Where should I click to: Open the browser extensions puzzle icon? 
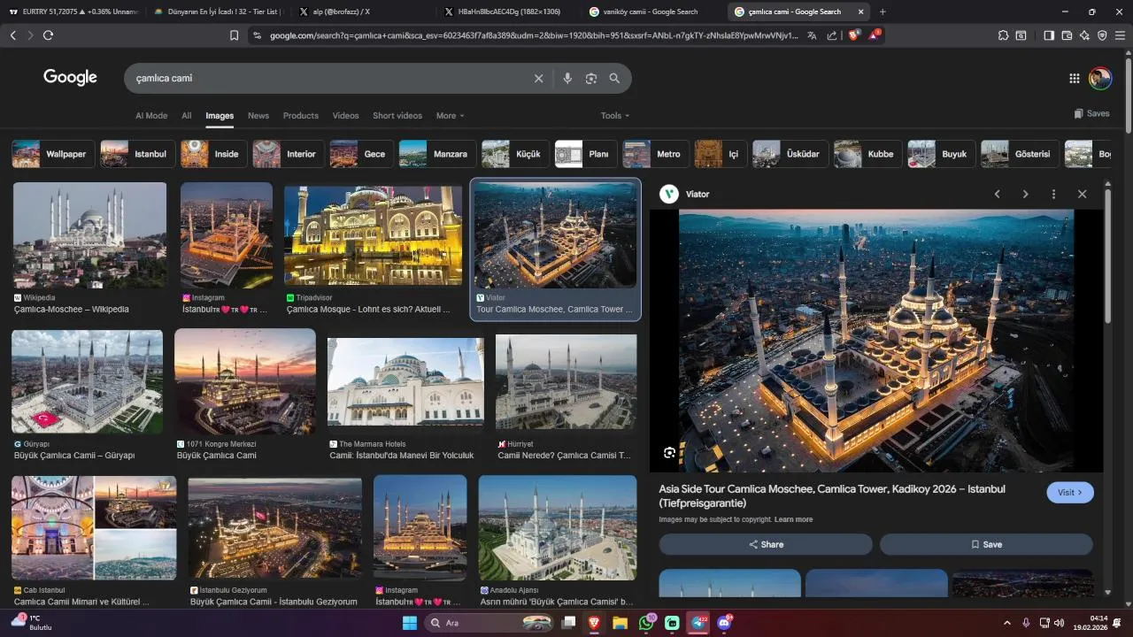click(1003, 35)
